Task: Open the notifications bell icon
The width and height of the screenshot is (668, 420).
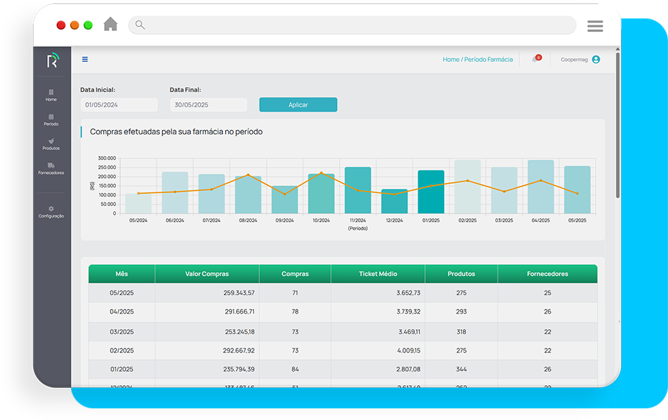Action: point(535,59)
